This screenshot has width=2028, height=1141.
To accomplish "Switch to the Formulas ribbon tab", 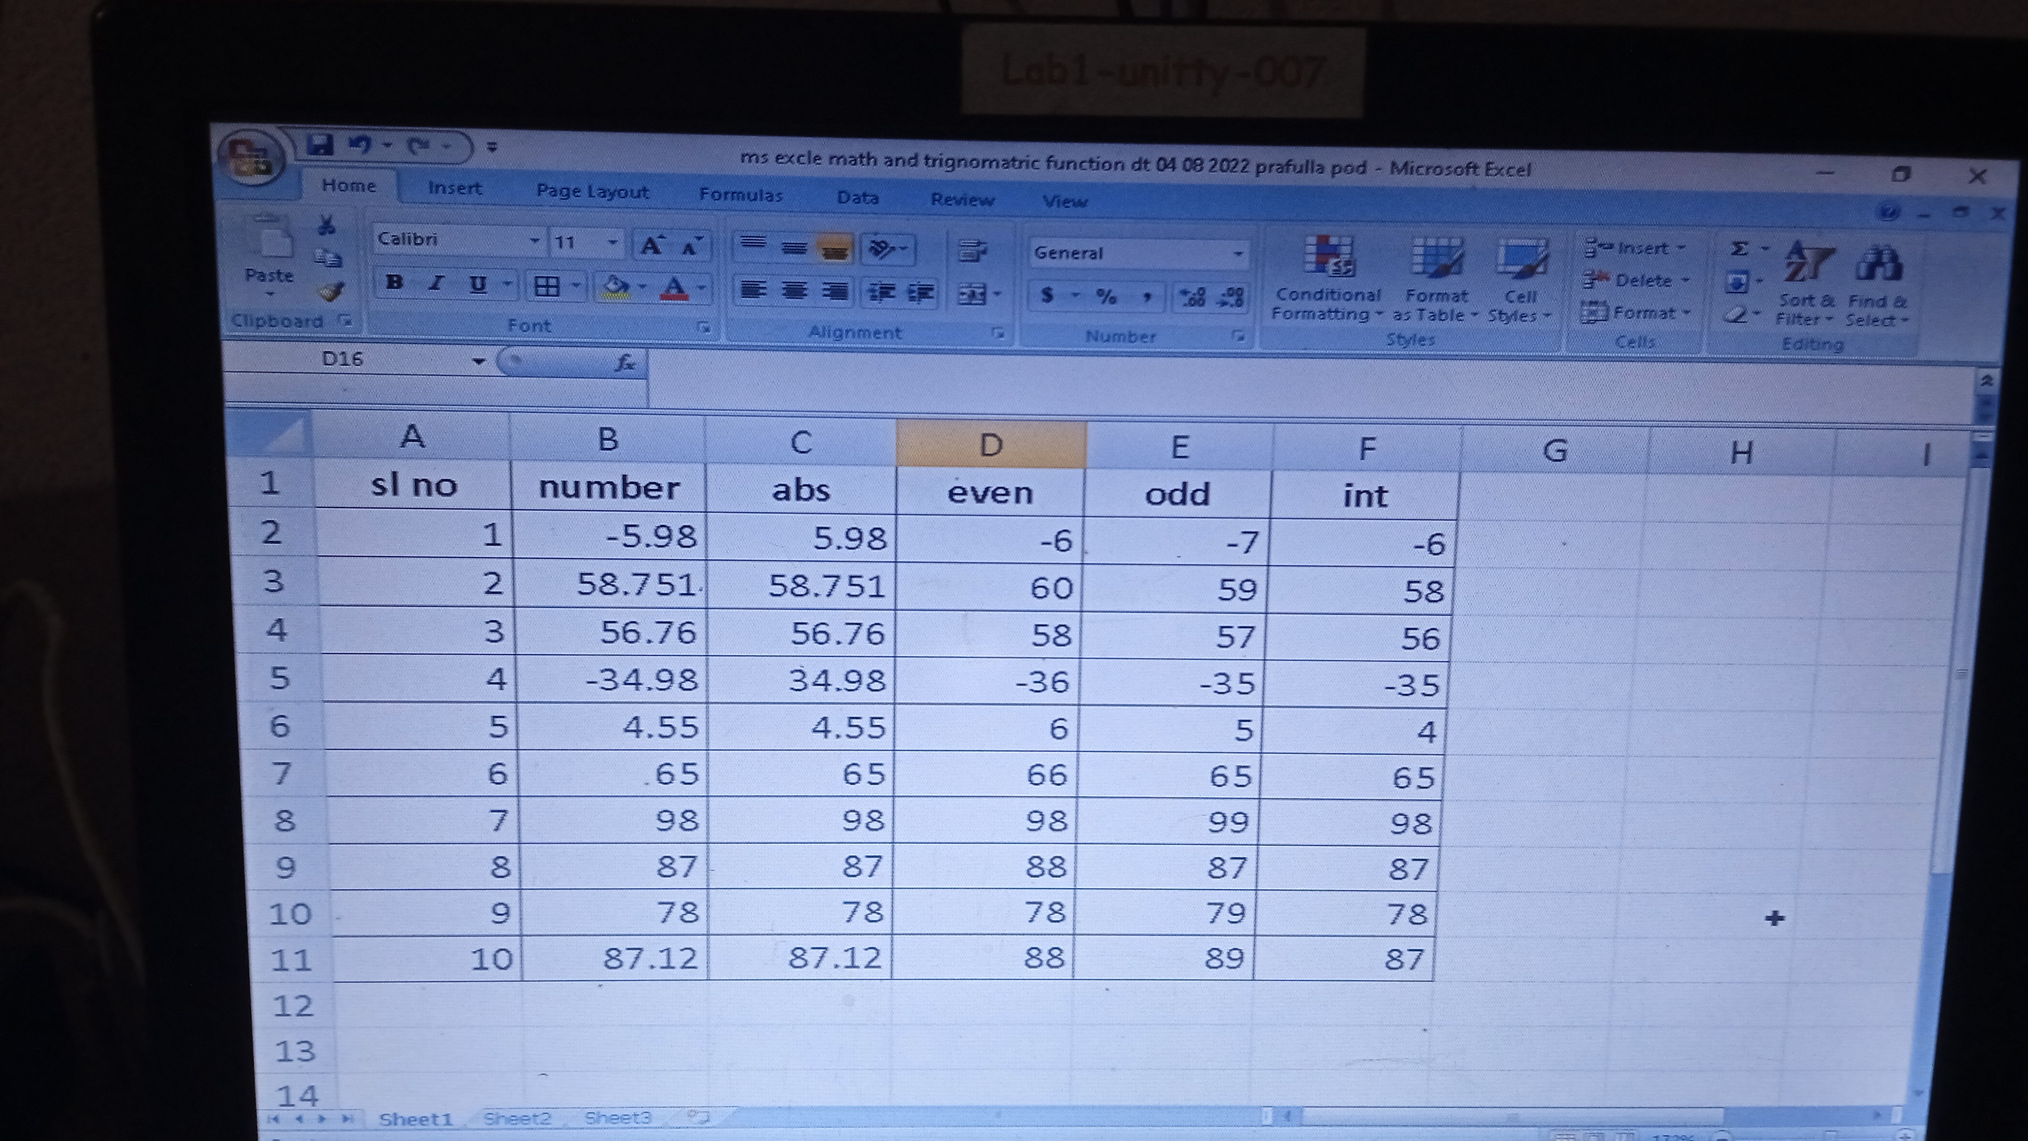I will (x=741, y=195).
